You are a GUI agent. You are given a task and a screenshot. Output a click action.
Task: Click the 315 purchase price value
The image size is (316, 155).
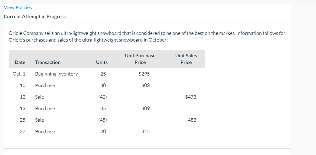(145, 131)
